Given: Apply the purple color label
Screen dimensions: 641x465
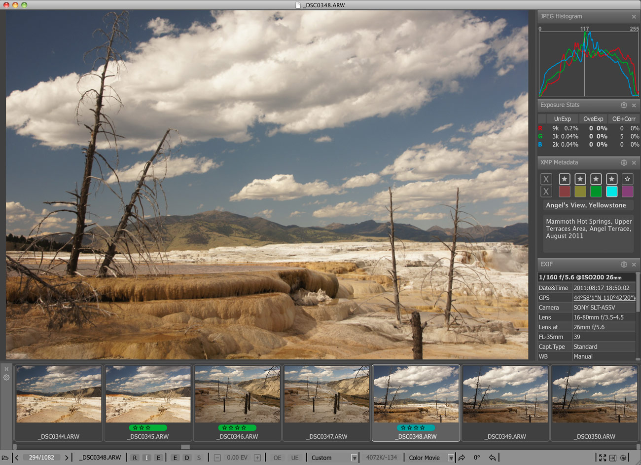Looking at the screenshot, I should 627,192.
